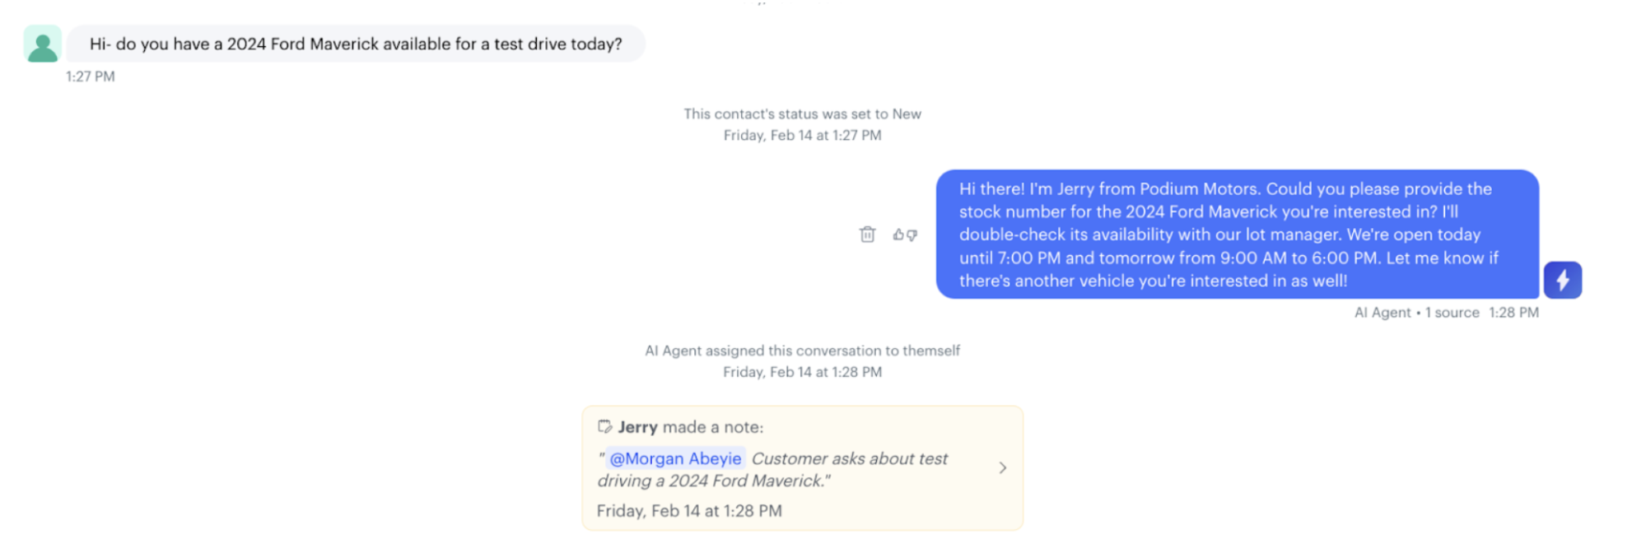Click "AI Agent assigned this conversation to themself"
The image size is (1632, 553).
pyautogui.click(x=802, y=351)
